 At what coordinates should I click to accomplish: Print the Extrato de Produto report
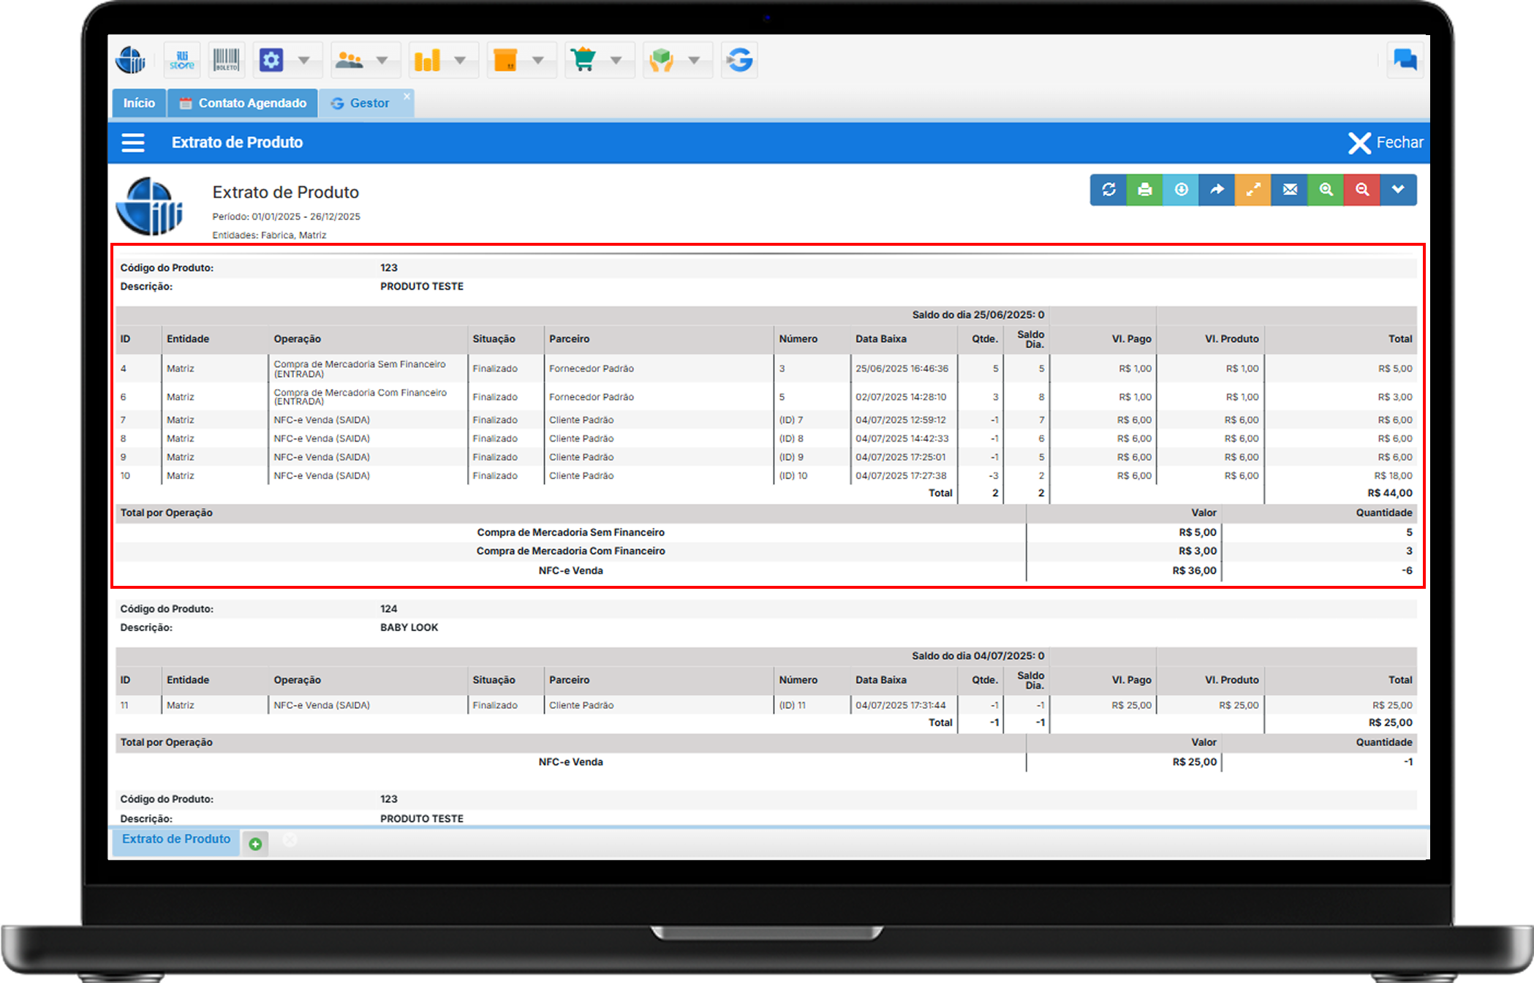[1144, 190]
